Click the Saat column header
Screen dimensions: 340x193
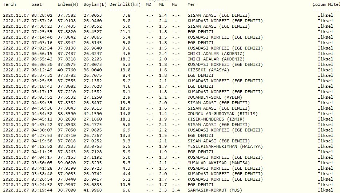coord(36,4)
